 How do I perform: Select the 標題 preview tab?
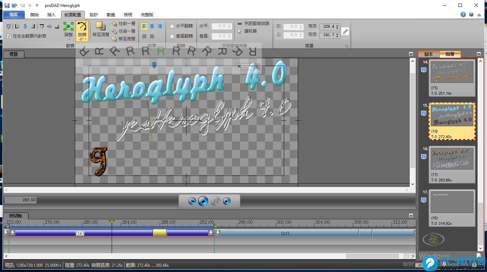pyautogui.click(x=13, y=54)
